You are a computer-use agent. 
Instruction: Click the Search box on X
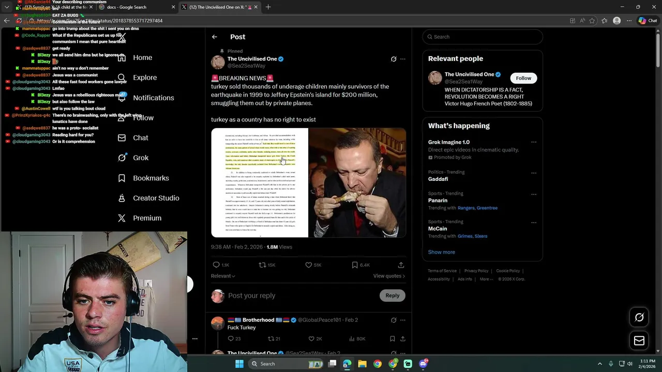483,37
